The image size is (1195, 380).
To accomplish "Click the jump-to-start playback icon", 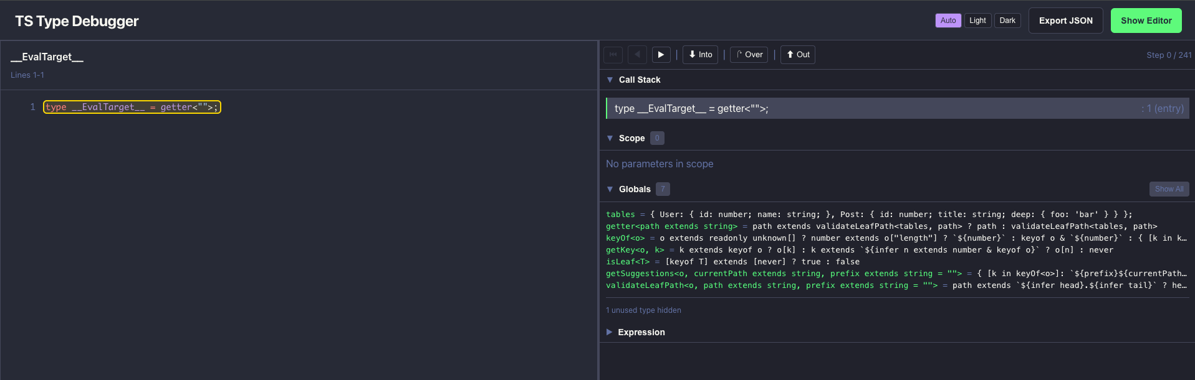I will [613, 55].
